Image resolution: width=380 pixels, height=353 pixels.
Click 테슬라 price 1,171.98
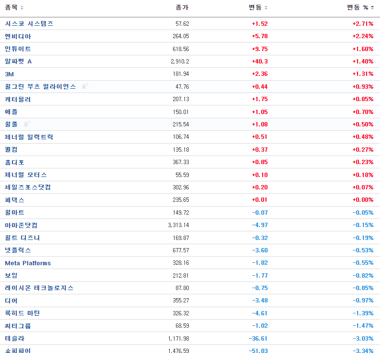(178, 338)
